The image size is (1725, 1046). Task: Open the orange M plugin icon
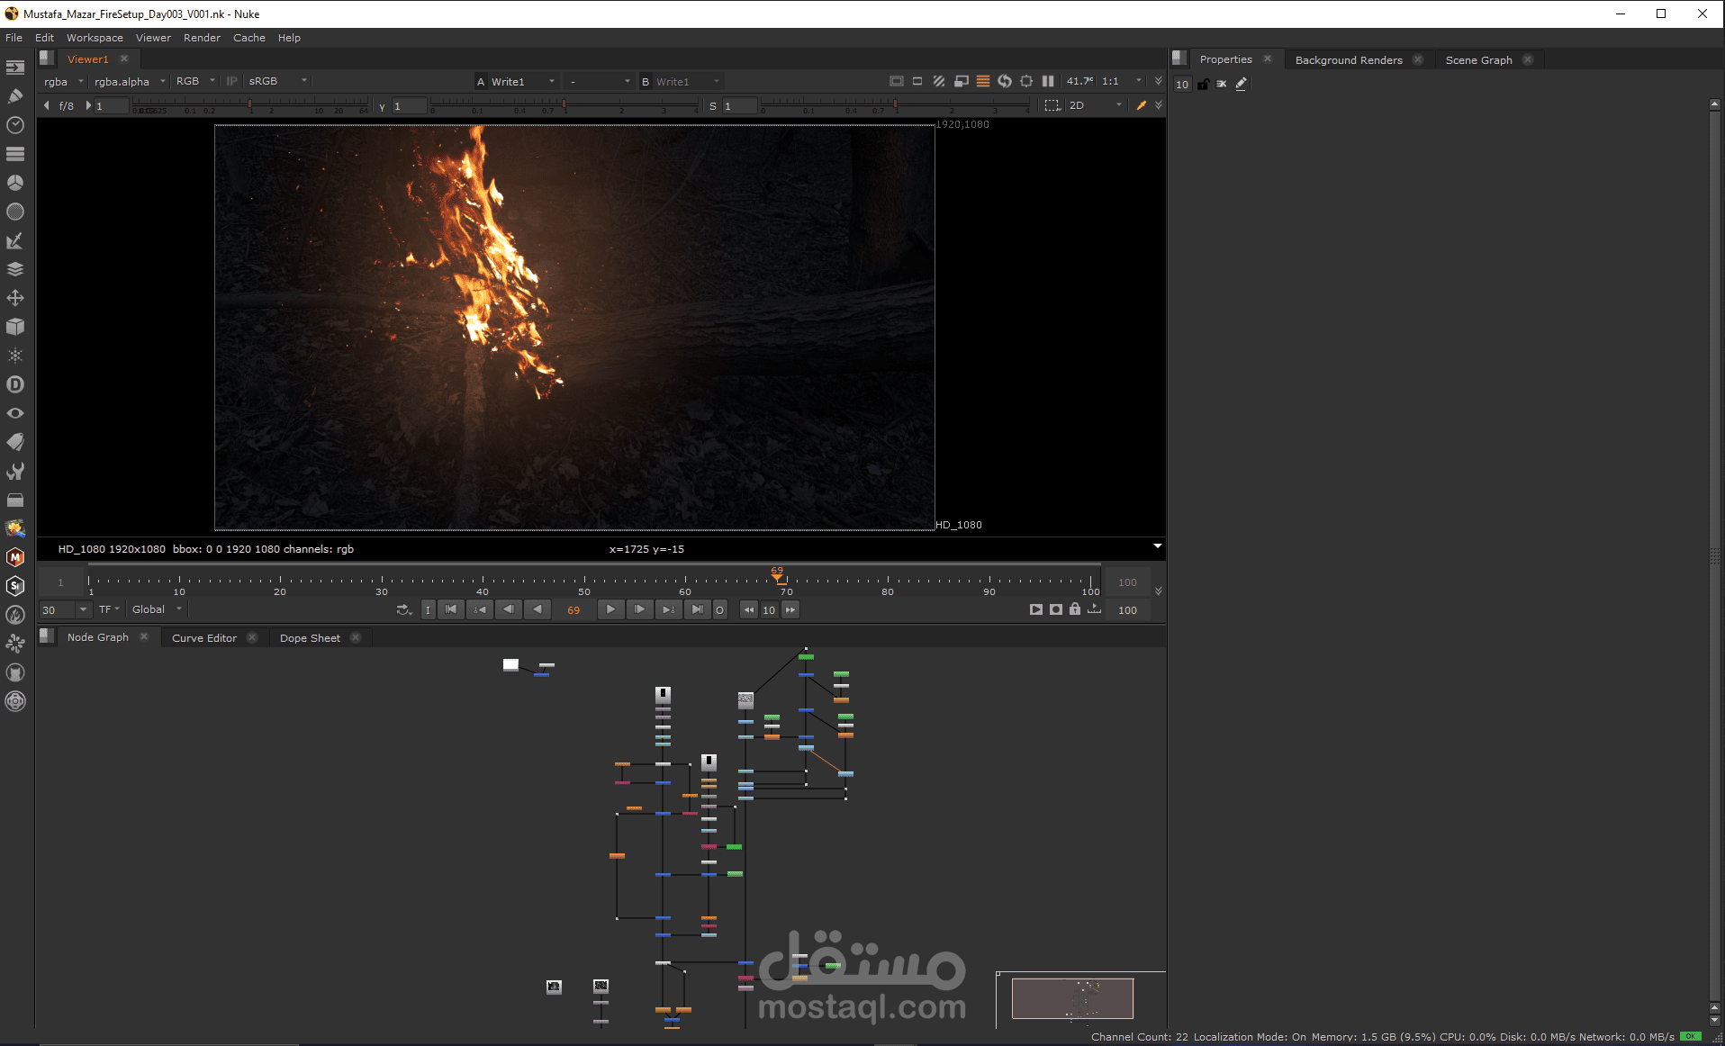point(15,557)
